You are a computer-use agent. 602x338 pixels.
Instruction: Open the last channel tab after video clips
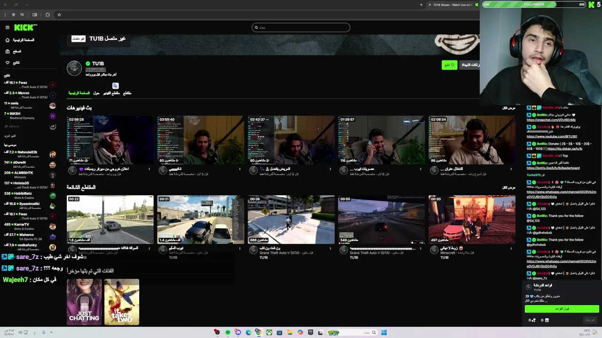(x=127, y=93)
